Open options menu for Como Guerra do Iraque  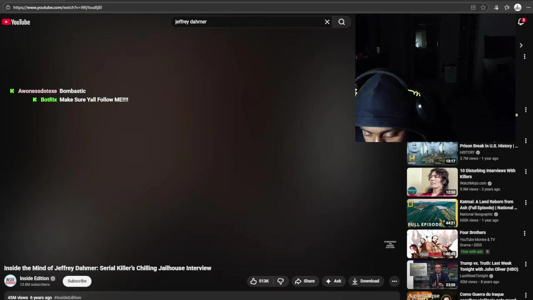tap(526, 295)
